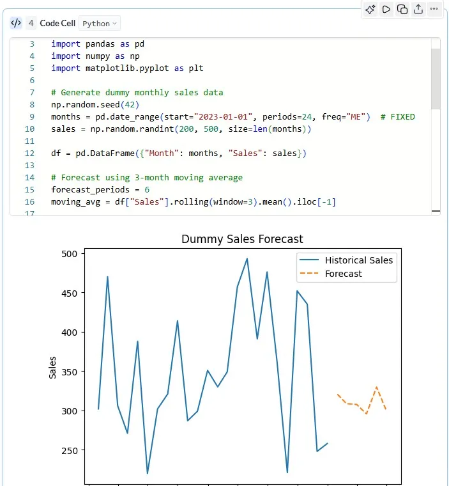Click the line number 12 in the gutter

coord(30,153)
